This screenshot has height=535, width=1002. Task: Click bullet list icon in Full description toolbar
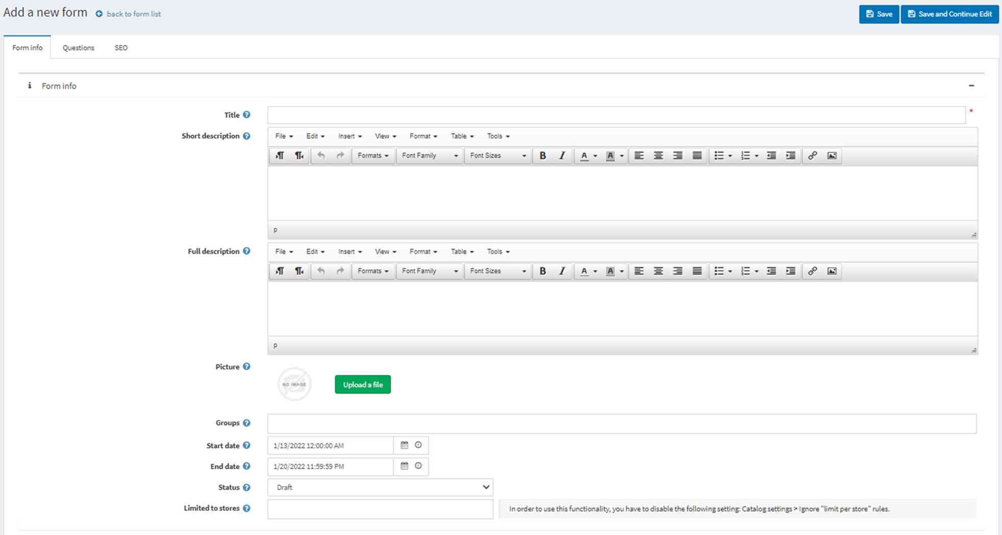(719, 271)
